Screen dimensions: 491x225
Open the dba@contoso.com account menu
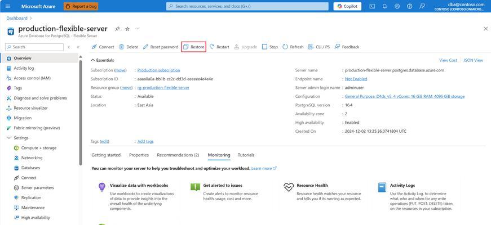pos(459,7)
